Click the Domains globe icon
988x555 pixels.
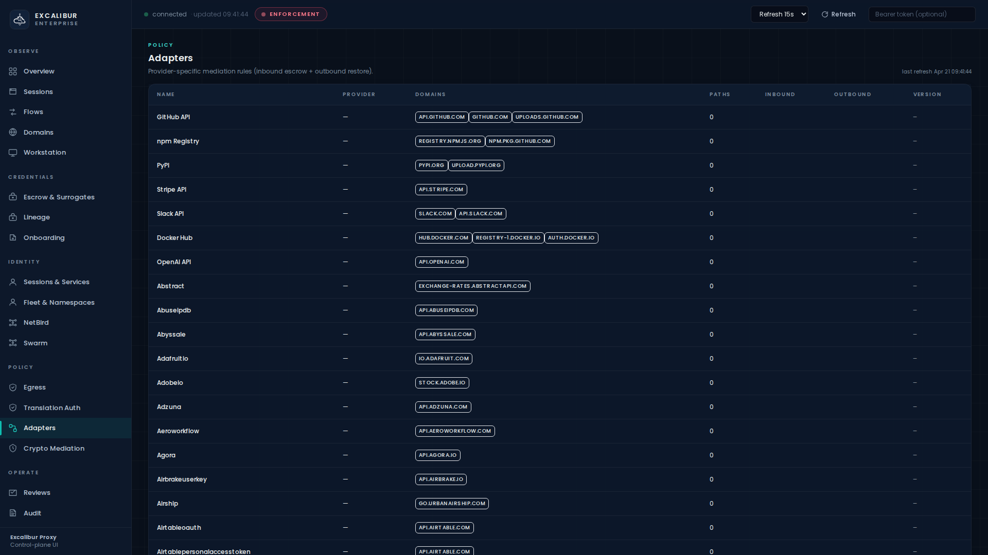point(13,133)
